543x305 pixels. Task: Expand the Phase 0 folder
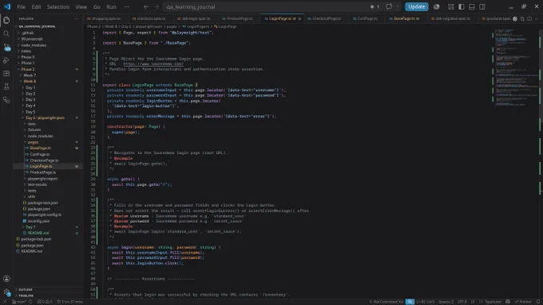tap(48, 57)
